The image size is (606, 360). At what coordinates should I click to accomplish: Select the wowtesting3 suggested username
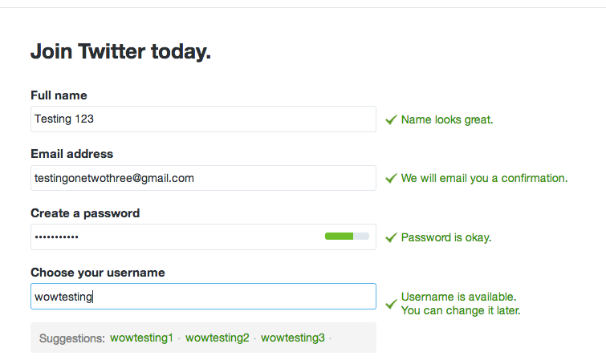click(x=292, y=338)
